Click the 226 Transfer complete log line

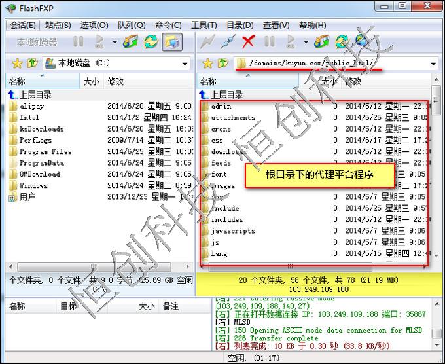[266, 338]
